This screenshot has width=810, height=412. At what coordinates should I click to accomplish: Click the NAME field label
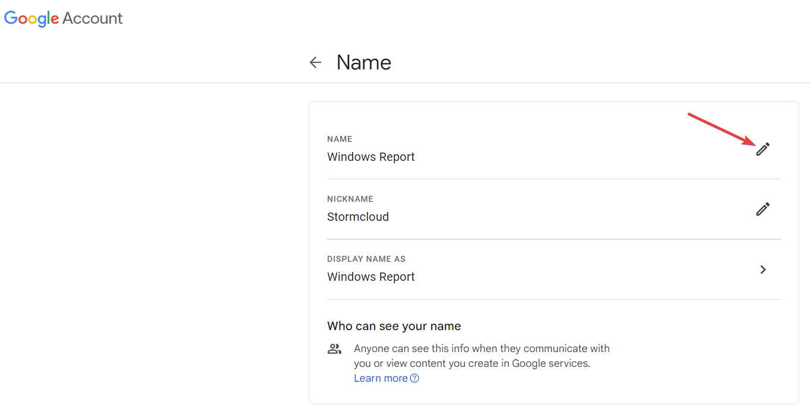tap(340, 139)
